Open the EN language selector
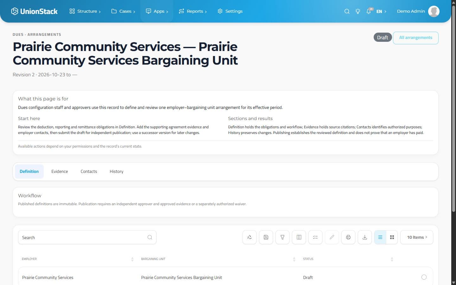Viewport: 456px width, 285px height. pos(381,11)
